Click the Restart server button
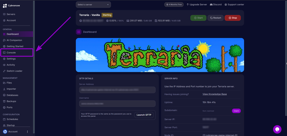The height and width of the screenshot is (136, 287). tap(216, 18)
